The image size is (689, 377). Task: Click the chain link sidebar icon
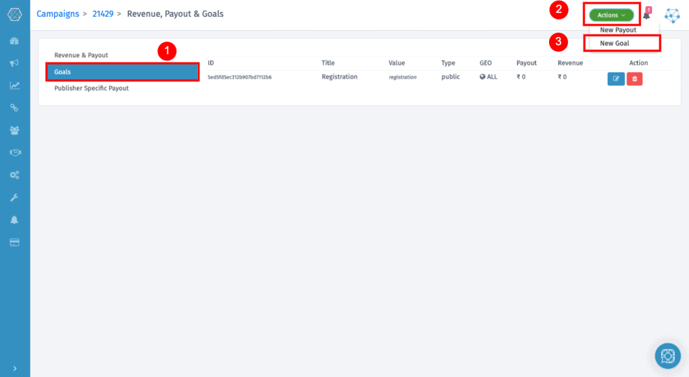pyautogui.click(x=14, y=108)
